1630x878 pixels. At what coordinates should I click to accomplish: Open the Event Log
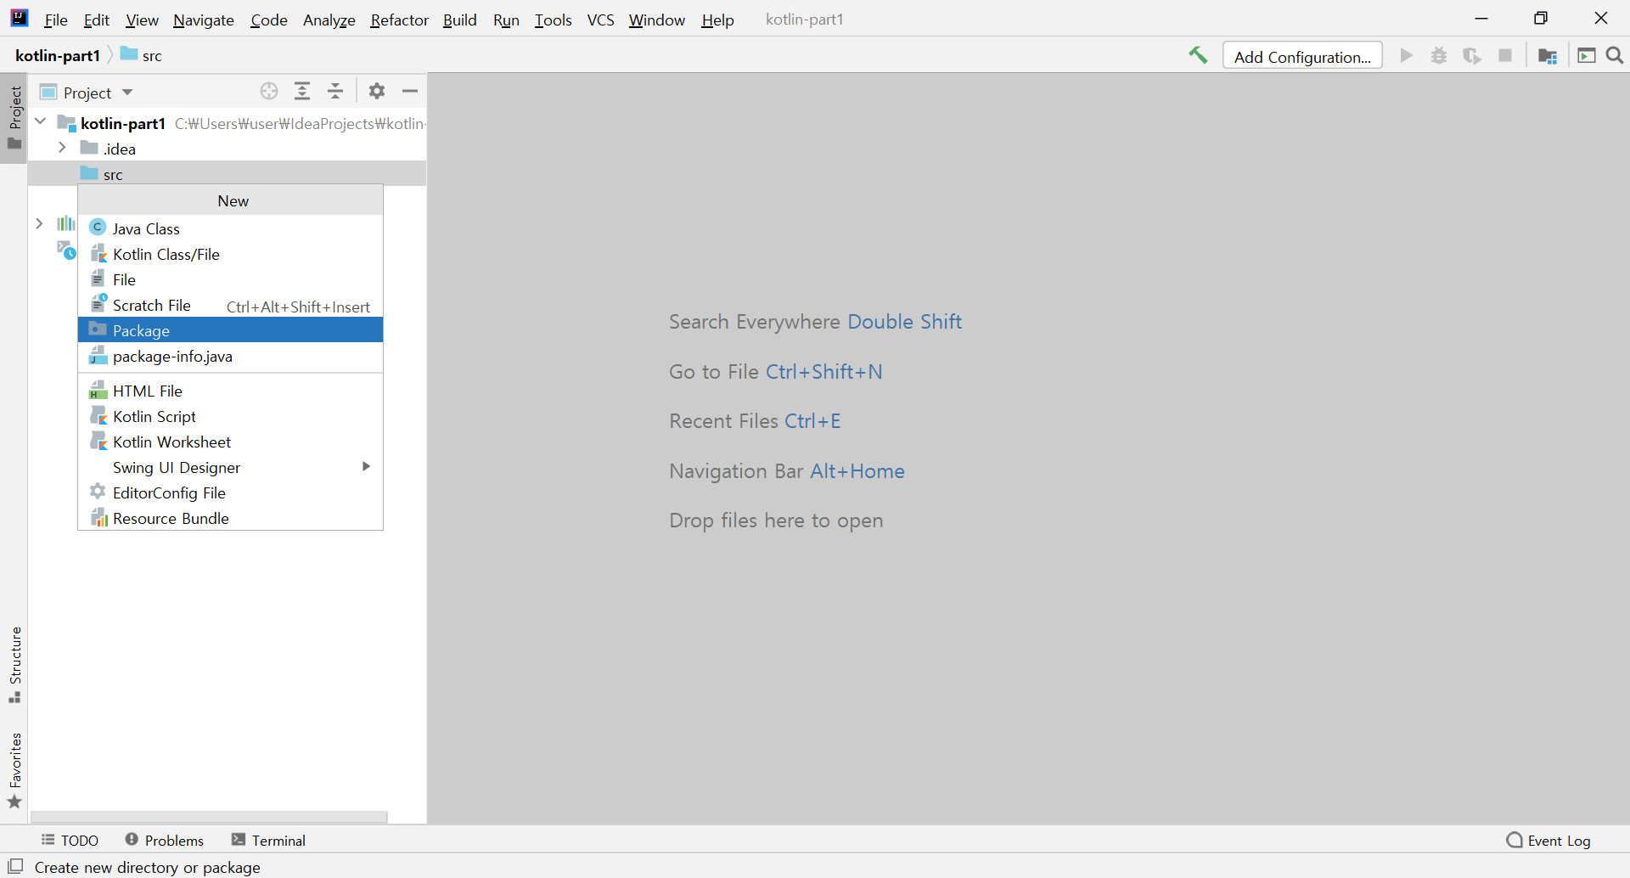coord(1548,840)
